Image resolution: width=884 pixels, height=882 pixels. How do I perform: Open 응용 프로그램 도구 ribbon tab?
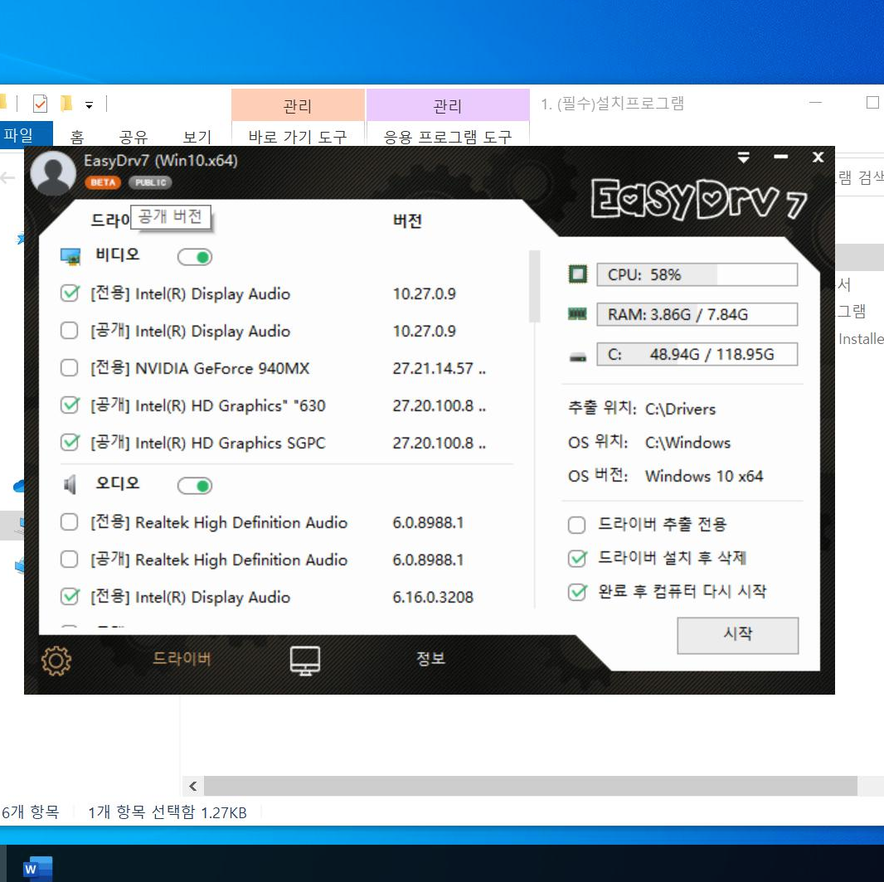tap(448, 137)
